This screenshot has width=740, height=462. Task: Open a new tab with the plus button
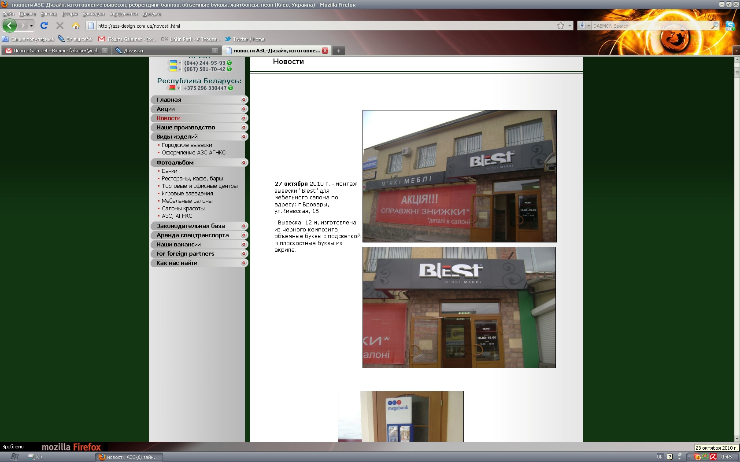pyautogui.click(x=338, y=51)
